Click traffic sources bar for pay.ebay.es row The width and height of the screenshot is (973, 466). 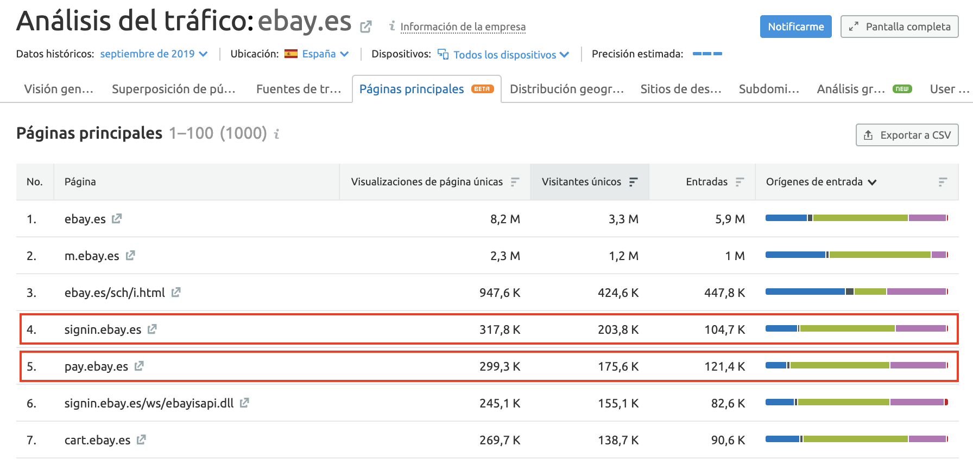pyautogui.click(x=857, y=365)
